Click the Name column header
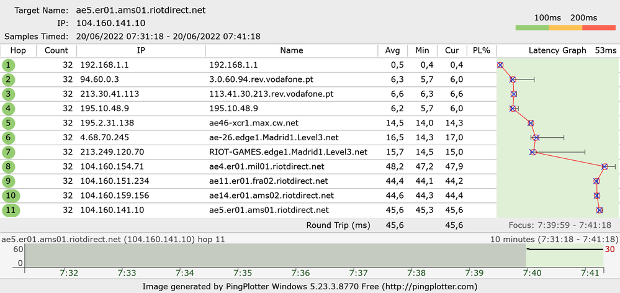The image size is (620, 293). click(x=292, y=50)
